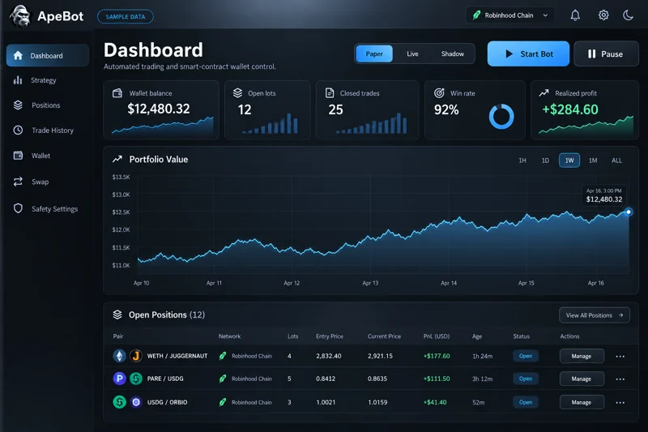Click the Closed trades document icon

click(x=330, y=93)
